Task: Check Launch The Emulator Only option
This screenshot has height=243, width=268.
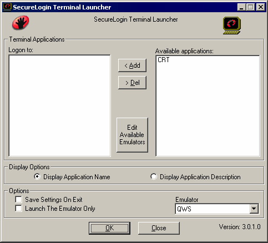Action: [18, 209]
